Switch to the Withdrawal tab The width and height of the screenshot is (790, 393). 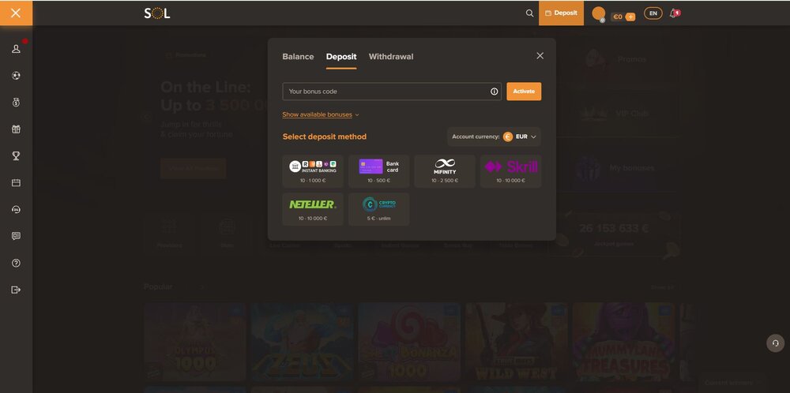click(391, 57)
